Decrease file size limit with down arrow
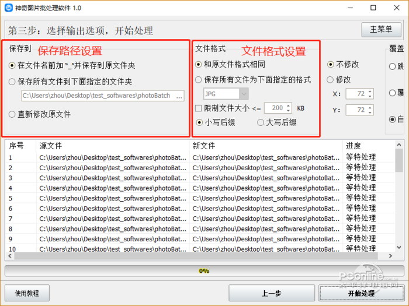Screen dimensions: 409x306 (x=288, y=111)
